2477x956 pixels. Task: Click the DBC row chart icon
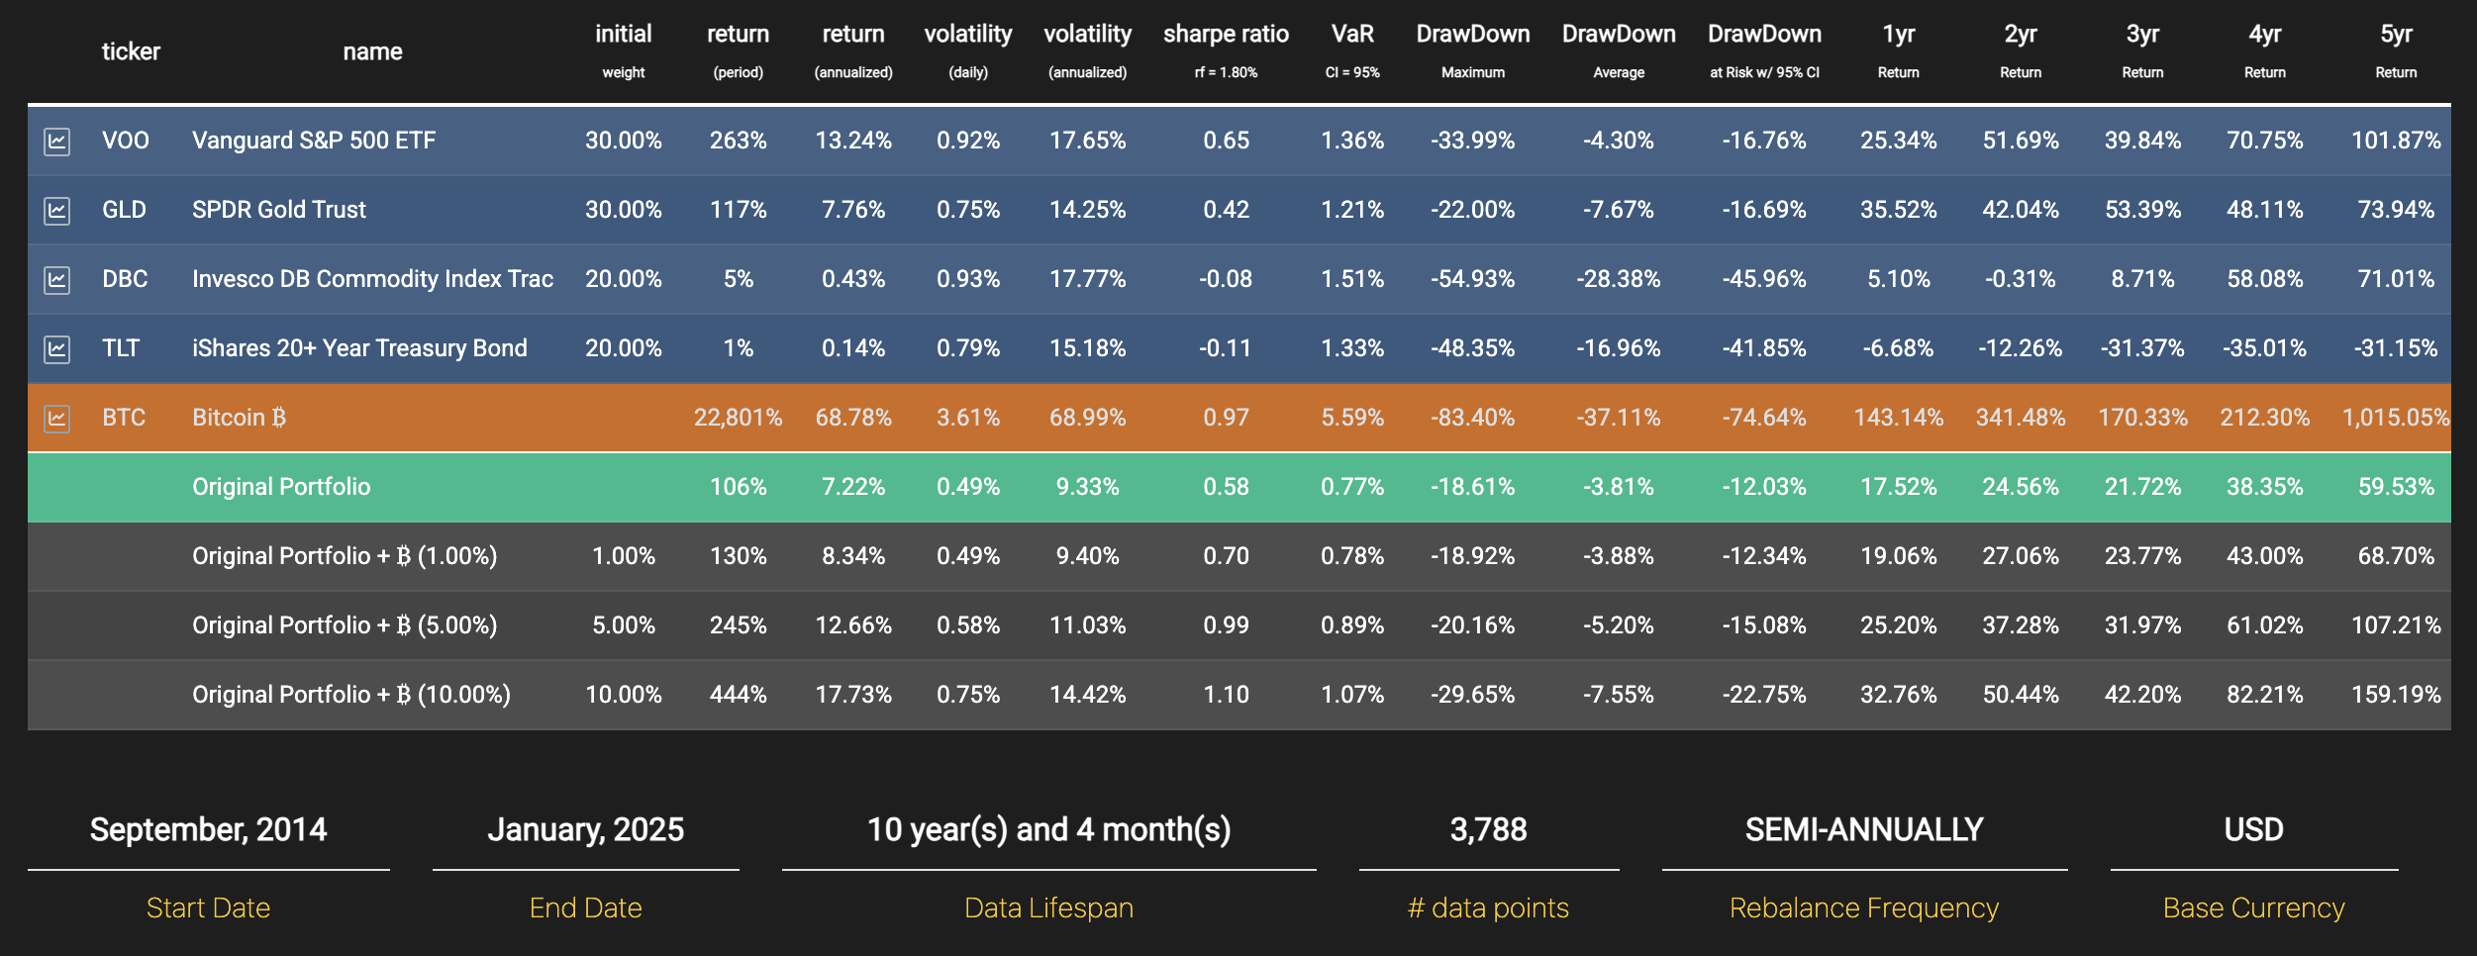(x=57, y=279)
